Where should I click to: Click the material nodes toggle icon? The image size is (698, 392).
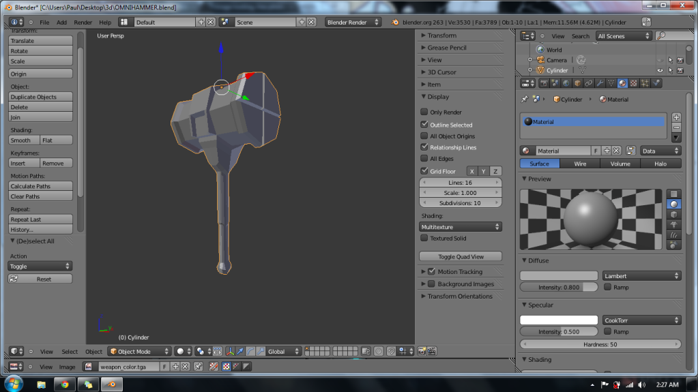coord(630,151)
